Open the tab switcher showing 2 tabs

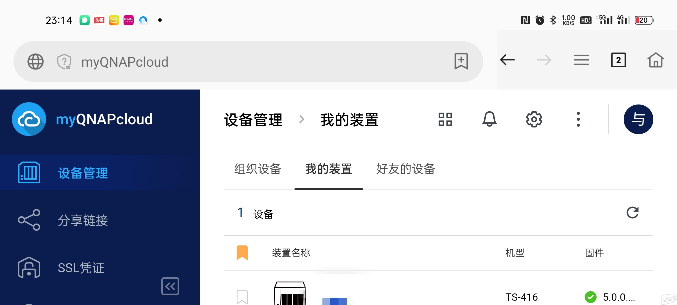[x=618, y=60]
